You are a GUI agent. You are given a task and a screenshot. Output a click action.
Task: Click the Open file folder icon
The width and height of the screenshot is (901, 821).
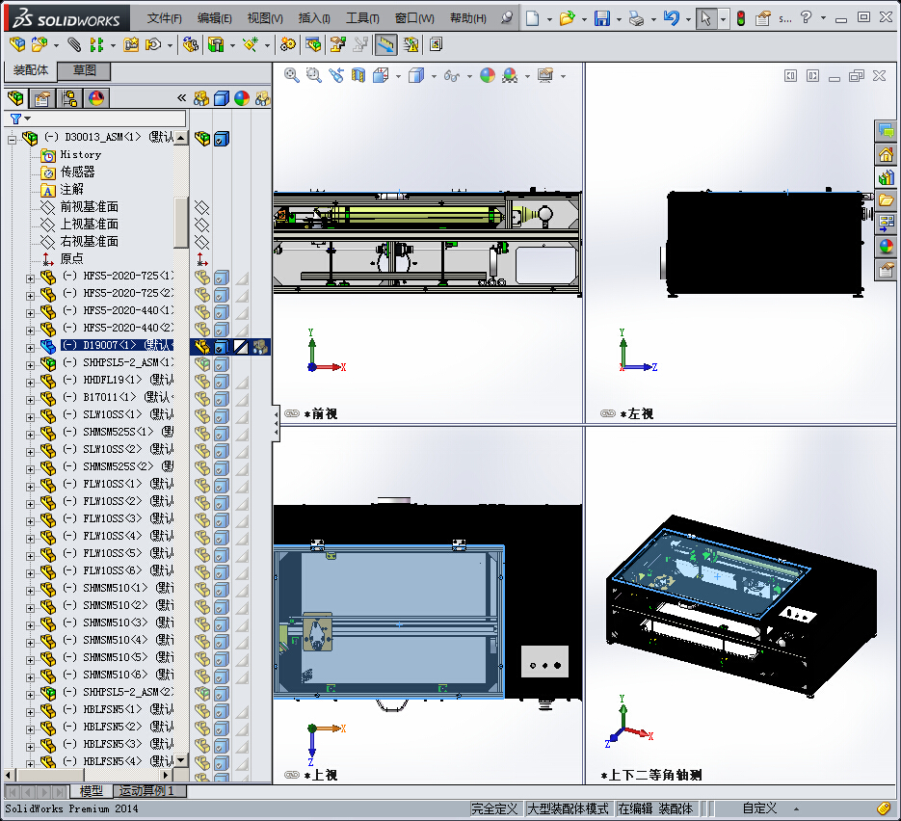click(568, 18)
